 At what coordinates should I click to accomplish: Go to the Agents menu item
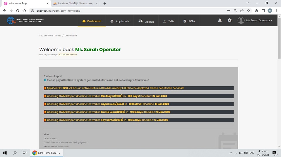coord(146,21)
